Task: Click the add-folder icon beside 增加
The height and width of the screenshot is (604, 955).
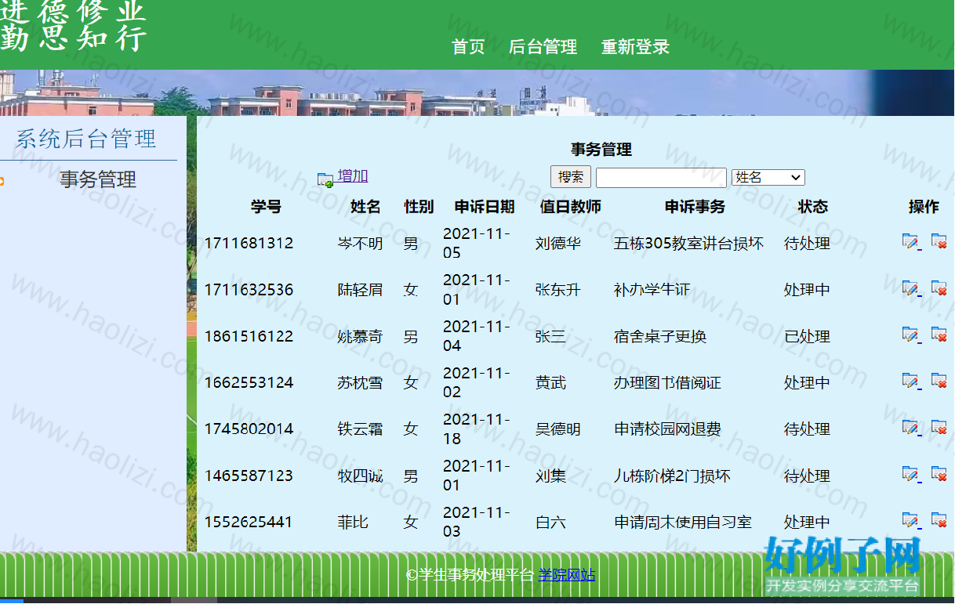Action: coord(325,179)
